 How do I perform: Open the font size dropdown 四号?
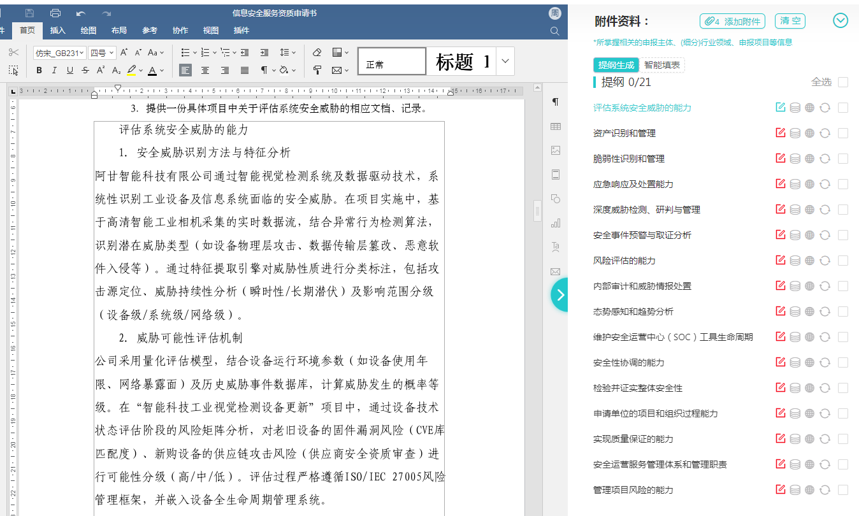tap(102, 53)
